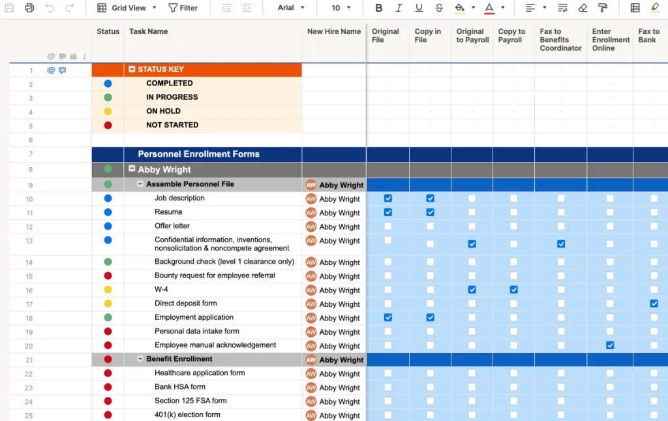Screen dimensions: 668x421
Task: Click Abby Wright contact in W-4 row
Action: 333,290
